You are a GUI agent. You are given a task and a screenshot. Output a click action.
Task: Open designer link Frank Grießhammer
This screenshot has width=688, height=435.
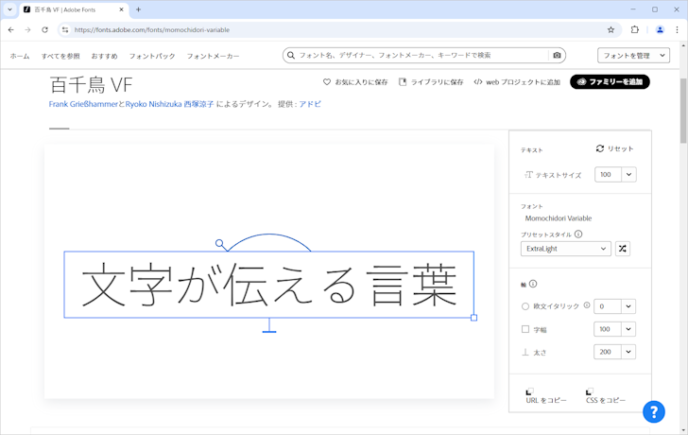point(83,104)
